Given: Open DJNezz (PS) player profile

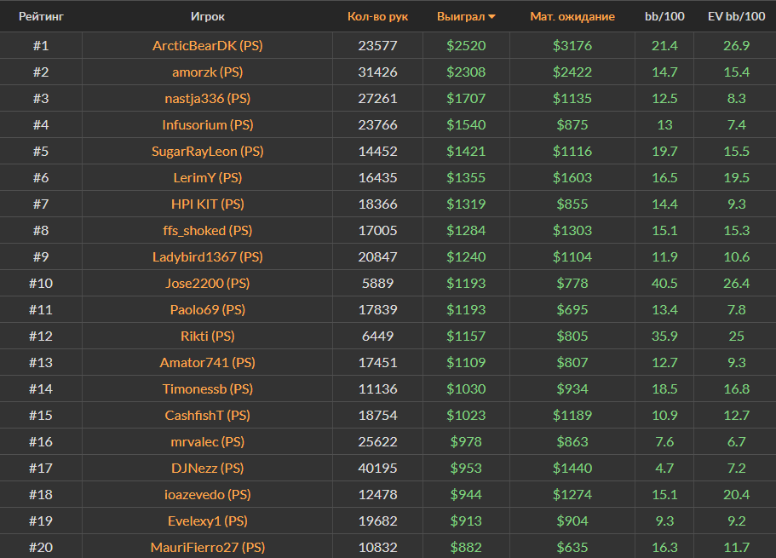Looking at the screenshot, I should 208,468.
